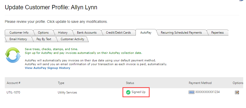Viewport: 246px width, 108px height.
Task: Click the AutoPay recycle arrows logo
Action: [x=13, y=55]
